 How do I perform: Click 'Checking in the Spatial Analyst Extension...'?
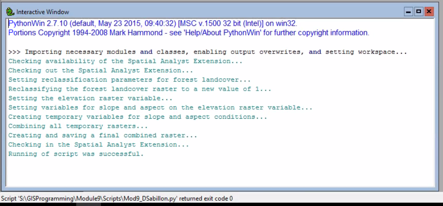tap(98, 145)
